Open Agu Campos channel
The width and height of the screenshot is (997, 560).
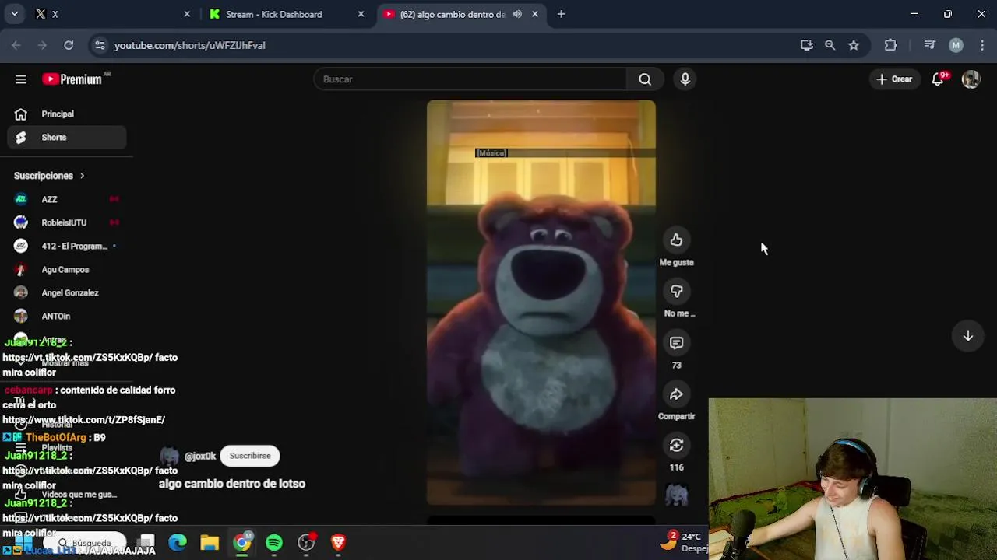(x=67, y=269)
